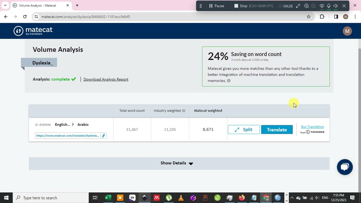Stop the screen recording
This screenshot has width=361, height=203.
tap(254, 6)
